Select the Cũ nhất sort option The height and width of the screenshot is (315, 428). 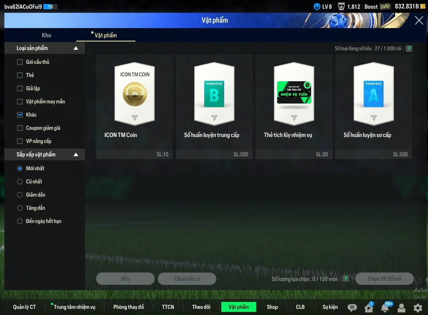pyautogui.click(x=20, y=181)
